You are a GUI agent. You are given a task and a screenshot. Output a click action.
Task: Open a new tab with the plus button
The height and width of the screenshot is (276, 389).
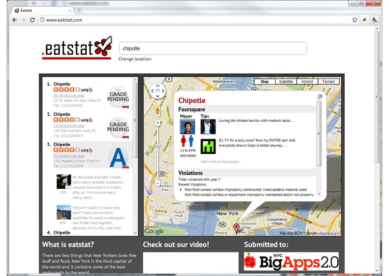[79, 11]
